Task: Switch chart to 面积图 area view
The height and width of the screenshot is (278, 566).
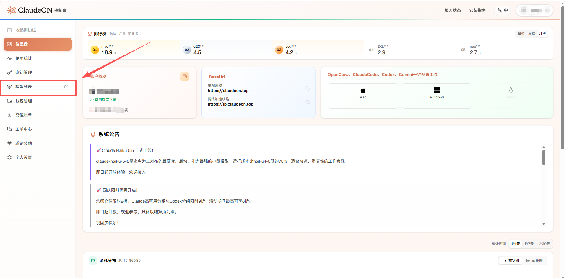Action: [x=534, y=261]
